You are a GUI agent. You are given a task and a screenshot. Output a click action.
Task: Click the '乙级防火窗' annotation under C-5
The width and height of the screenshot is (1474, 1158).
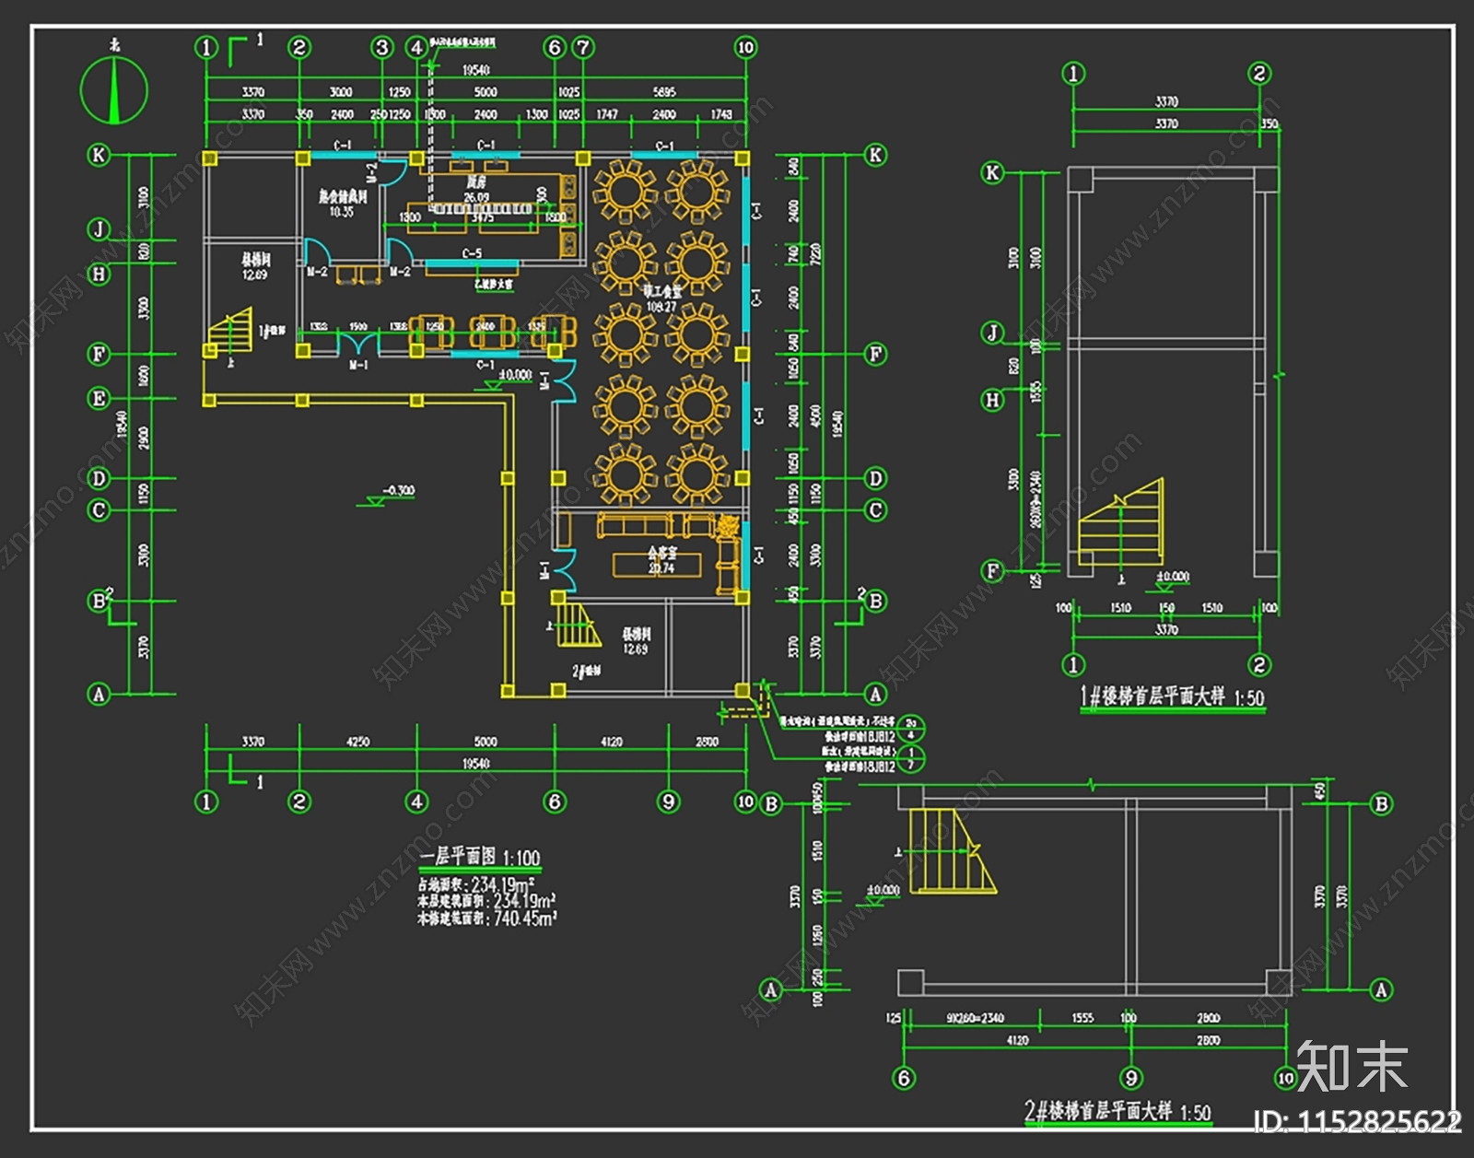point(493,285)
